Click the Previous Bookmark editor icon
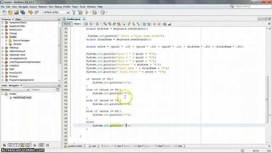This screenshot has height=153, width=272. (x=129, y=24)
